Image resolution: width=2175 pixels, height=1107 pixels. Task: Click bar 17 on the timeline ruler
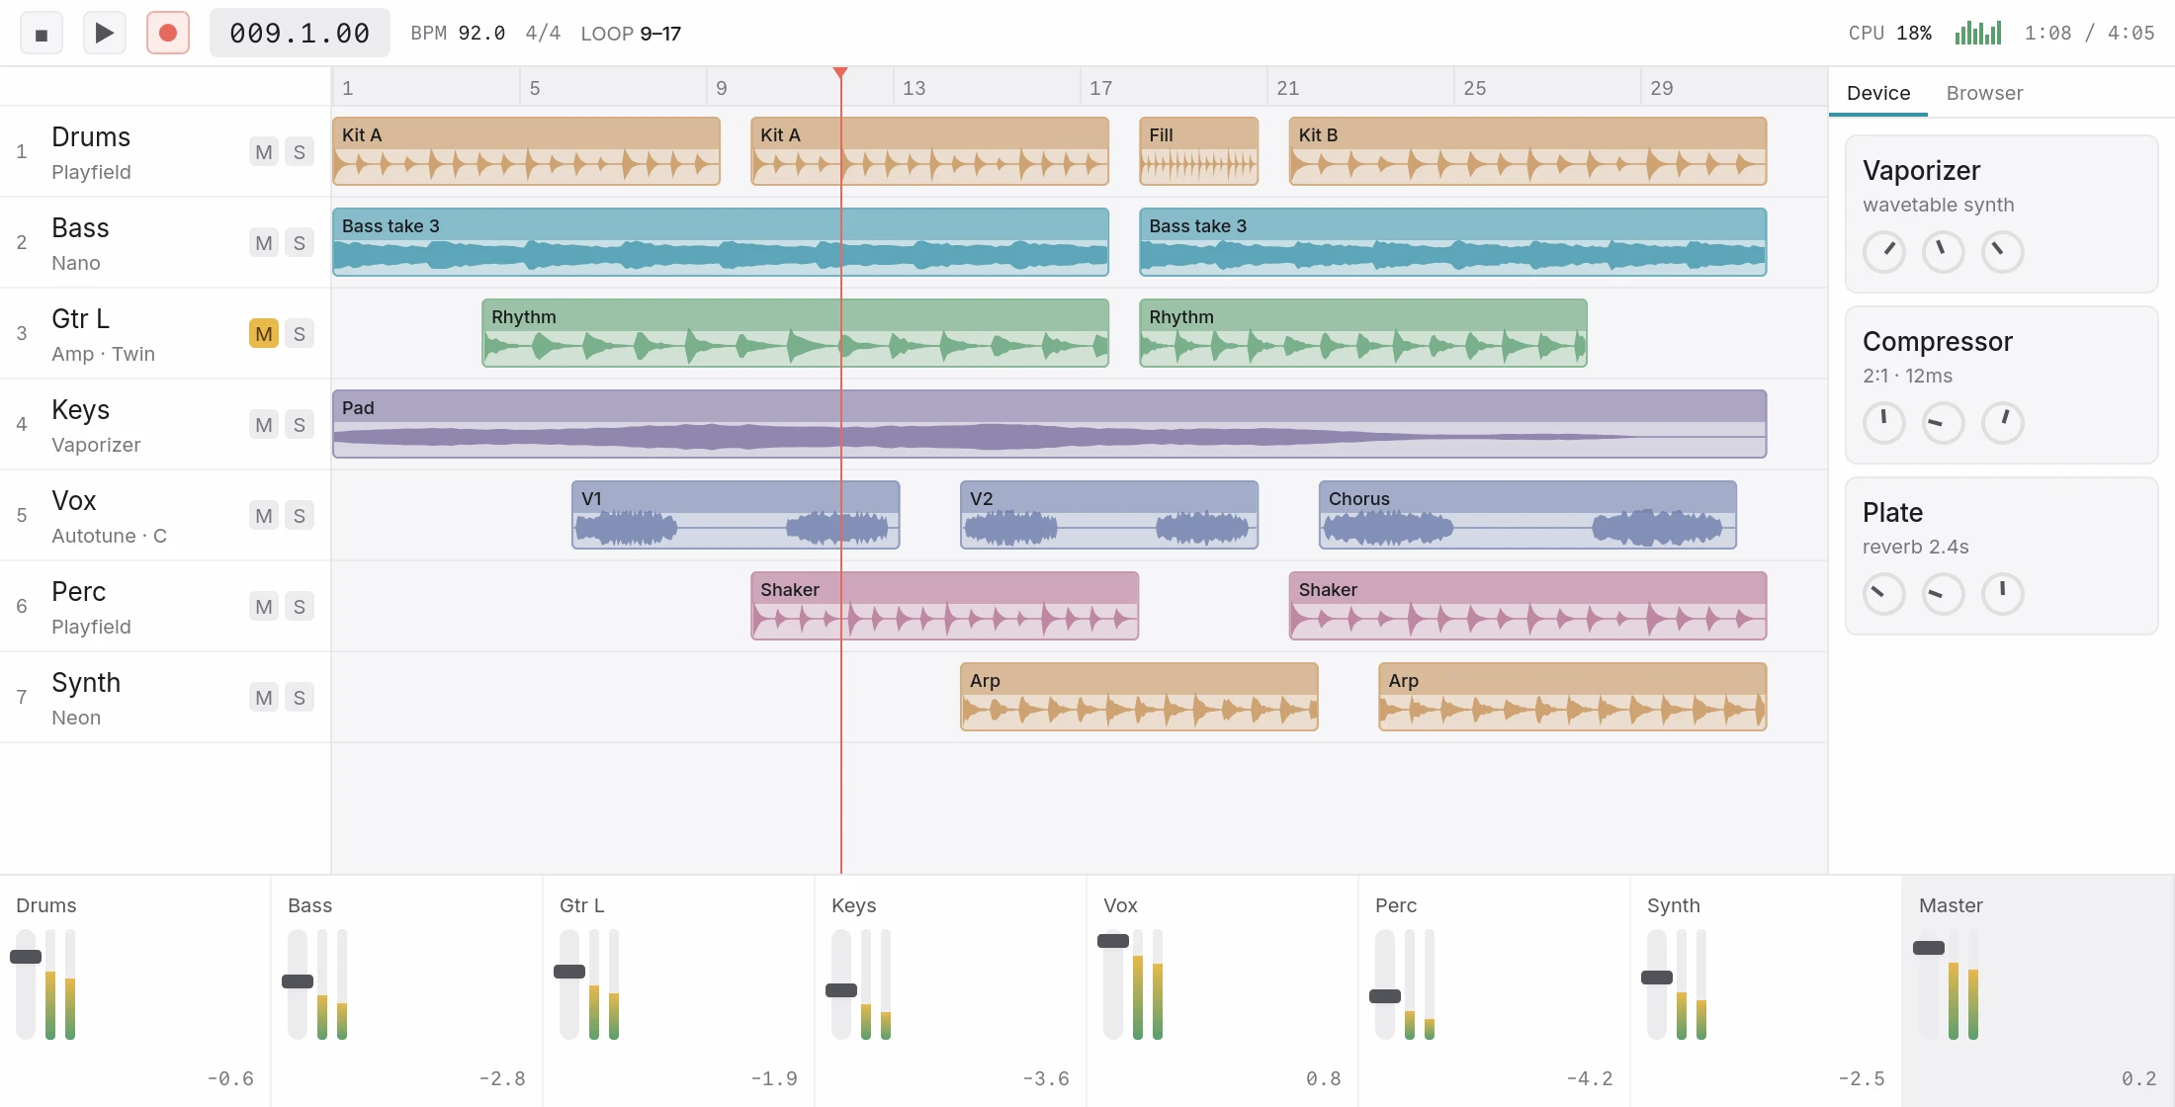pyautogui.click(x=1100, y=88)
